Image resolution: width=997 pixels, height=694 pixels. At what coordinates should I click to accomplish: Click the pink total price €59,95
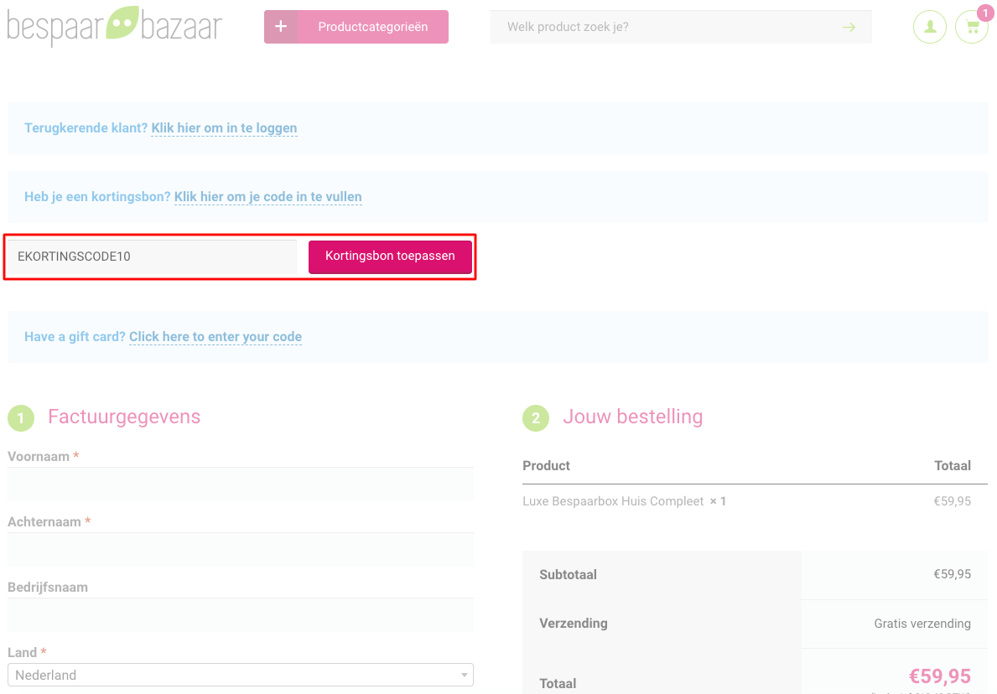coord(940,676)
